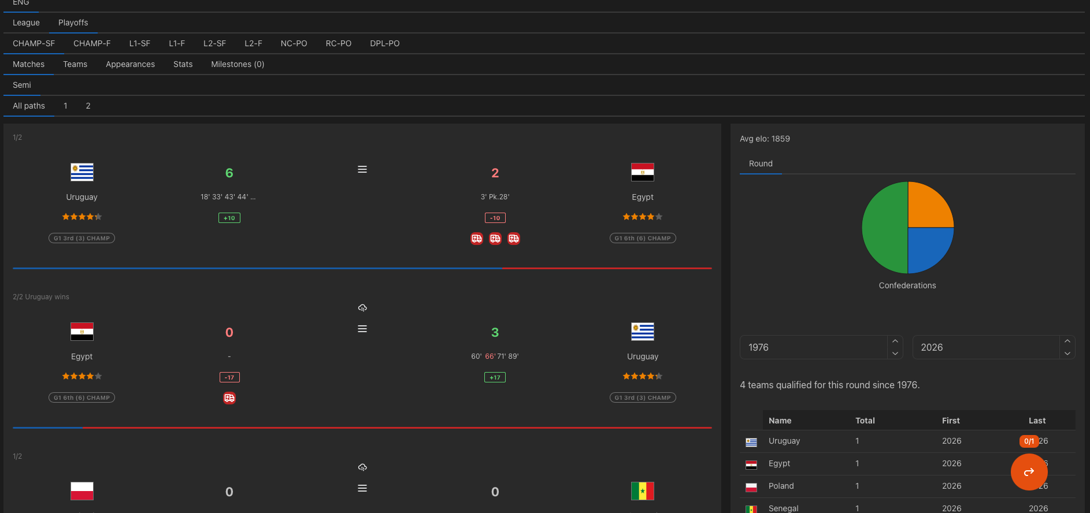Screen dimensions: 1090x513
Task: Open L2-SF tab
Action: tap(214, 43)
